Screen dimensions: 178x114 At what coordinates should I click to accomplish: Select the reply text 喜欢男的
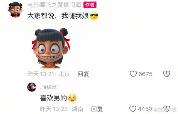pyautogui.click(x=53, y=98)
